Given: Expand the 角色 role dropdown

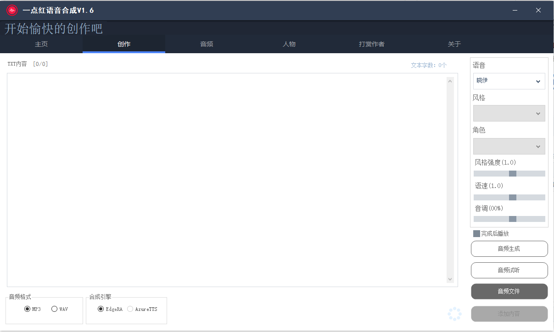Looking at the screenshot, I should (x=509, y=146).
